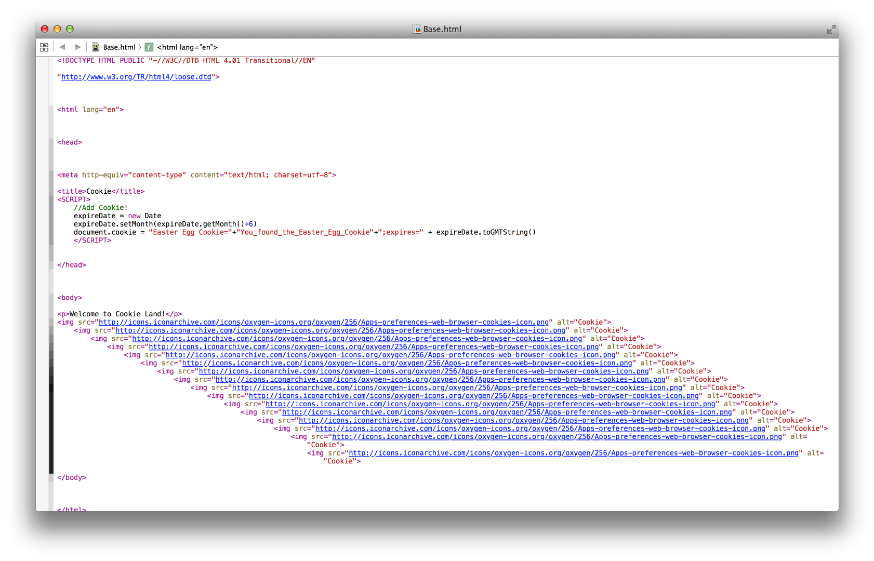
Task: Click the Welcome to Cookie Land! paragraph
Action: [x=120, y=314]
